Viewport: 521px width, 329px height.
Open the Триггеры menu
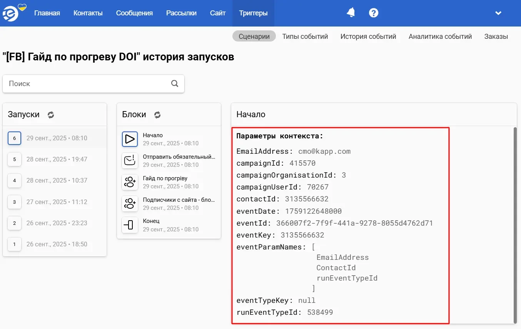tap(253, 13)
